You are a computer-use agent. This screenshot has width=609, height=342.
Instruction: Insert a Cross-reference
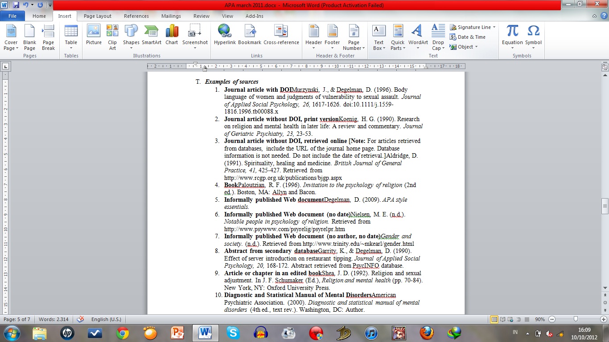point(281,35)
